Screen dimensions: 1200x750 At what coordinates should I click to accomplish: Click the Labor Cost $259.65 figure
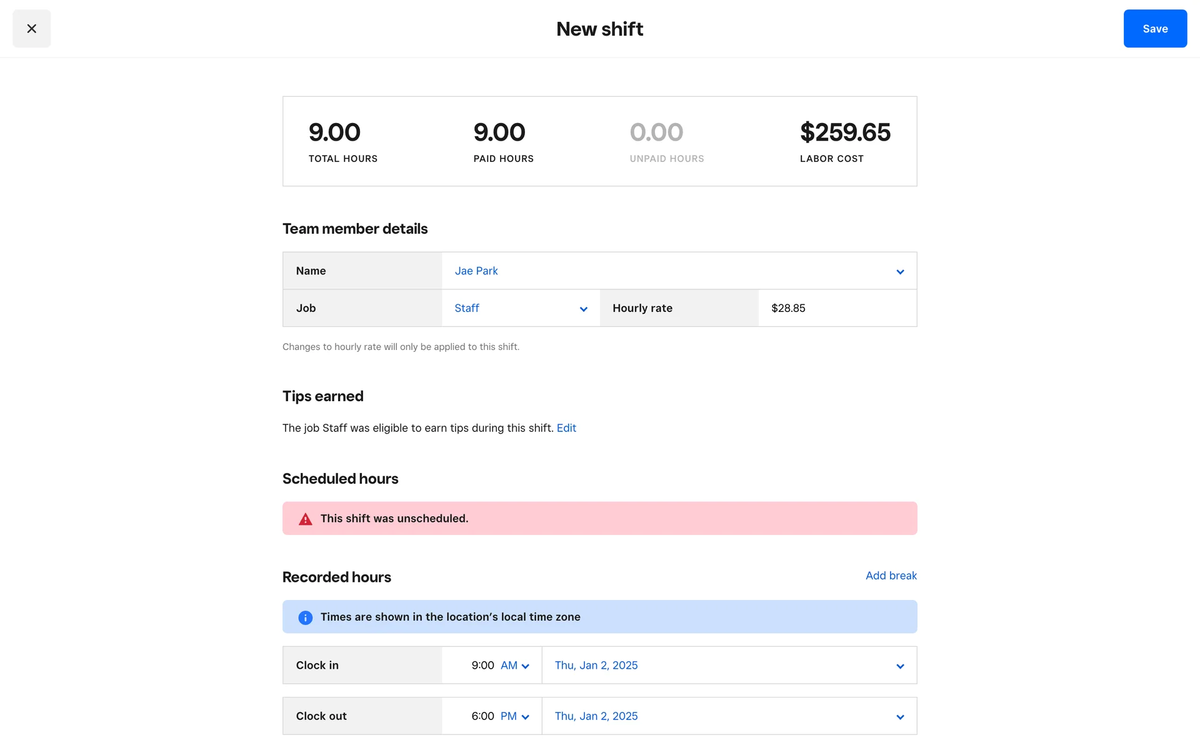click(x=845, y=132)
